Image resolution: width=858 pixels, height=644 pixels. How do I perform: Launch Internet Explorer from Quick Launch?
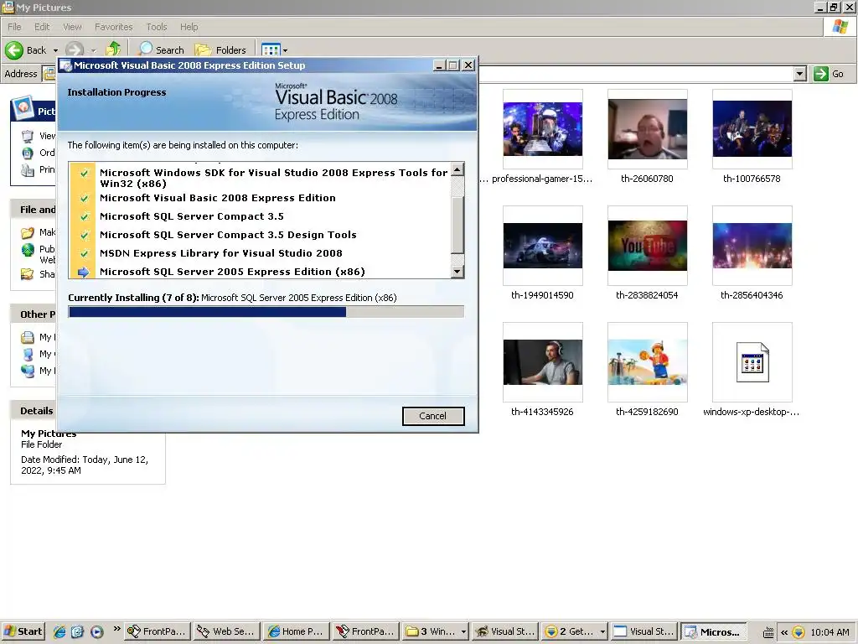[59, 631]
